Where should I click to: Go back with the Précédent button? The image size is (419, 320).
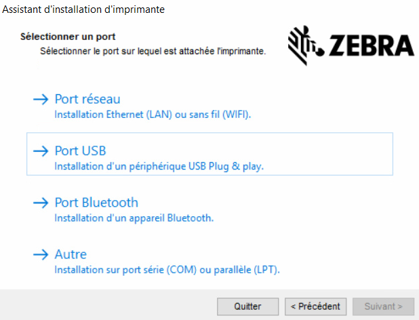click(316, 306)
